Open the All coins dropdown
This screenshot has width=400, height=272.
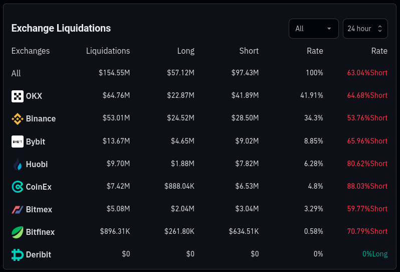click(313, 29)
